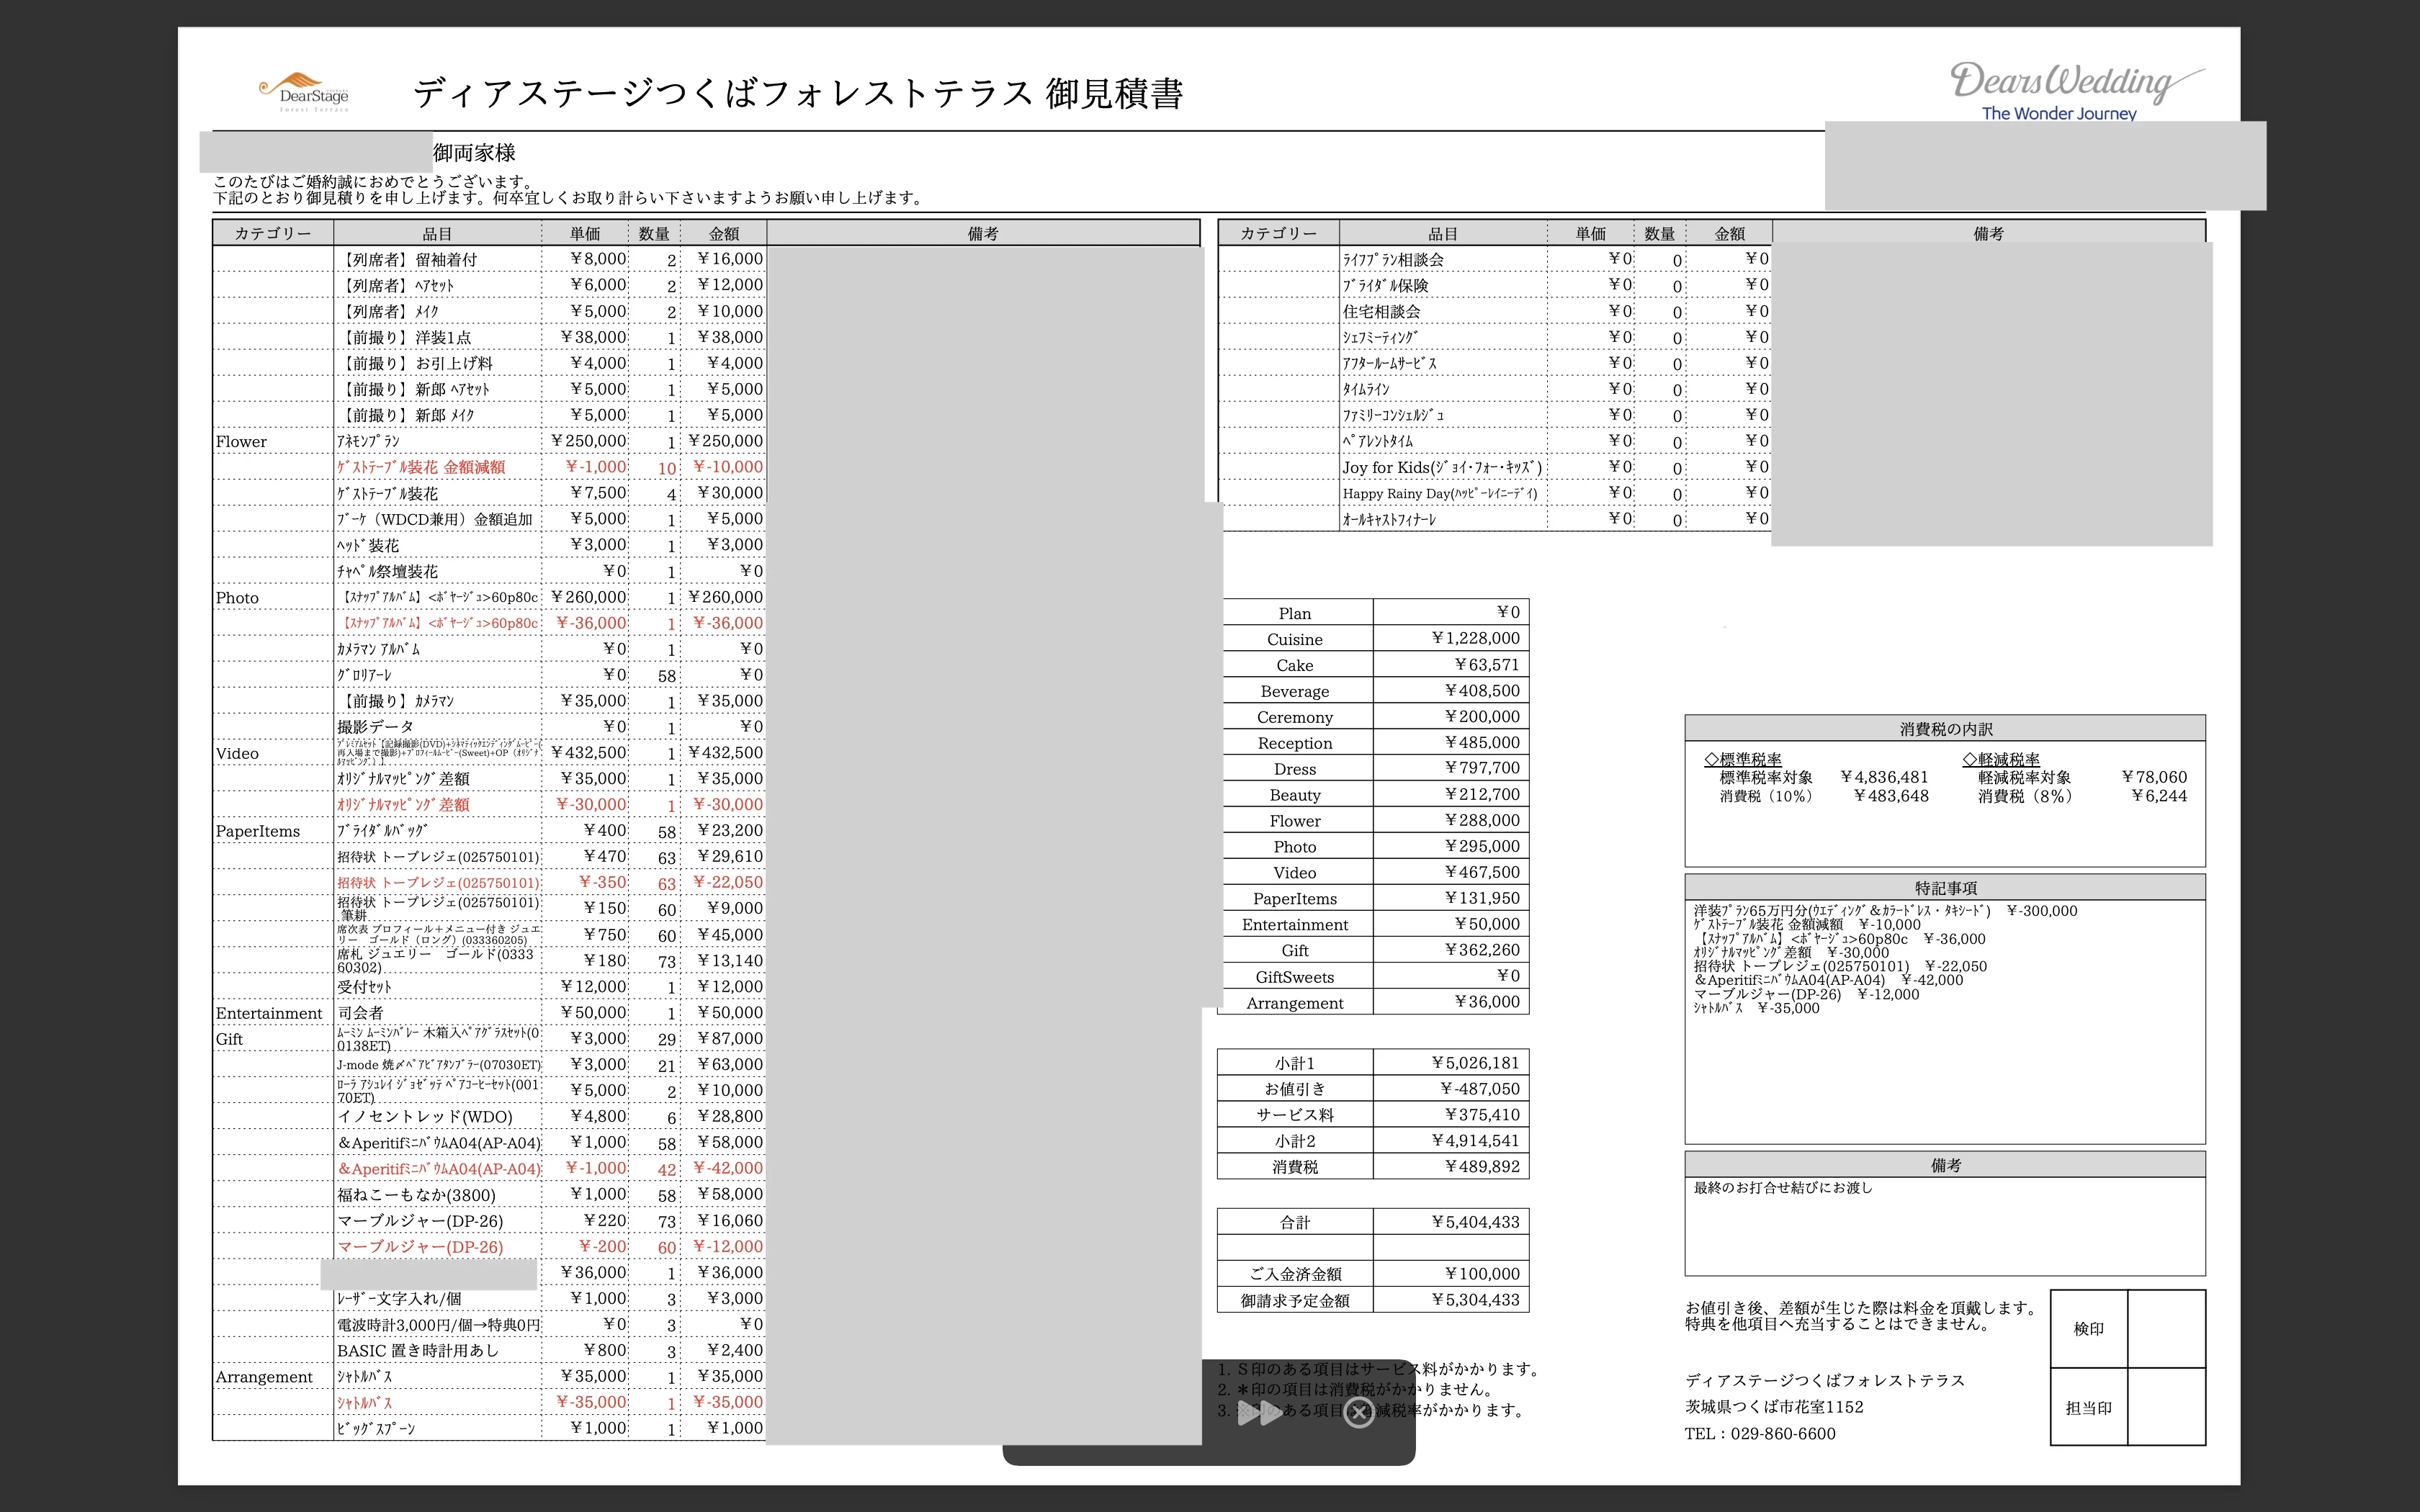
Task: Click the 福ねこーもなか(3800) item
Action: 416,1195
